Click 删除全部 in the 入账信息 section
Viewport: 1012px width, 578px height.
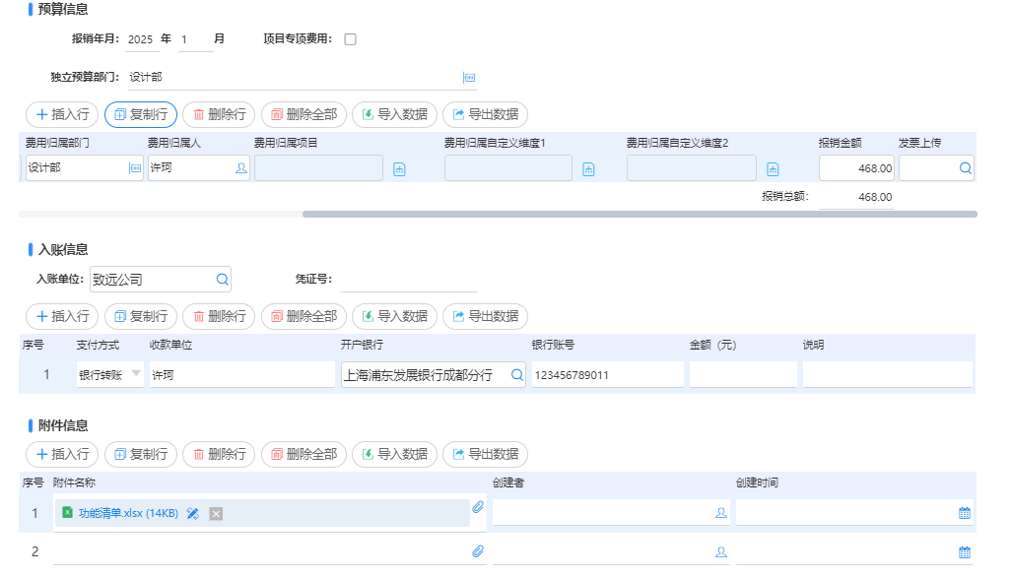pos(304,317)
